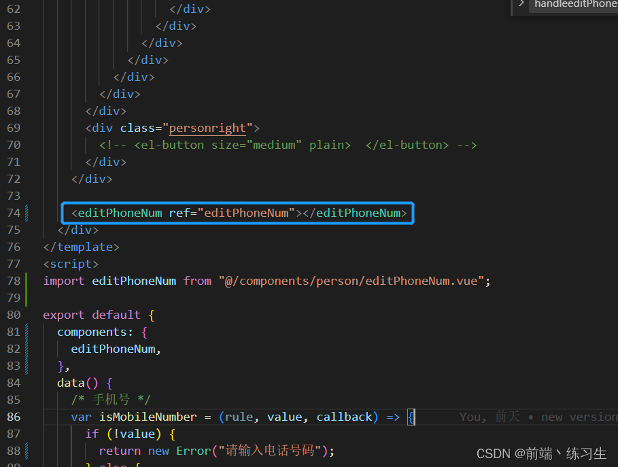The width and height of the screenshot is (618, 467).
Task: Select line number 78 in gutter
Action: tap(14, 281)
